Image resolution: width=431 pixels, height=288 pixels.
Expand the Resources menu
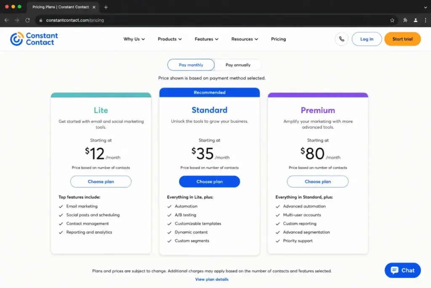click(245, 39)
